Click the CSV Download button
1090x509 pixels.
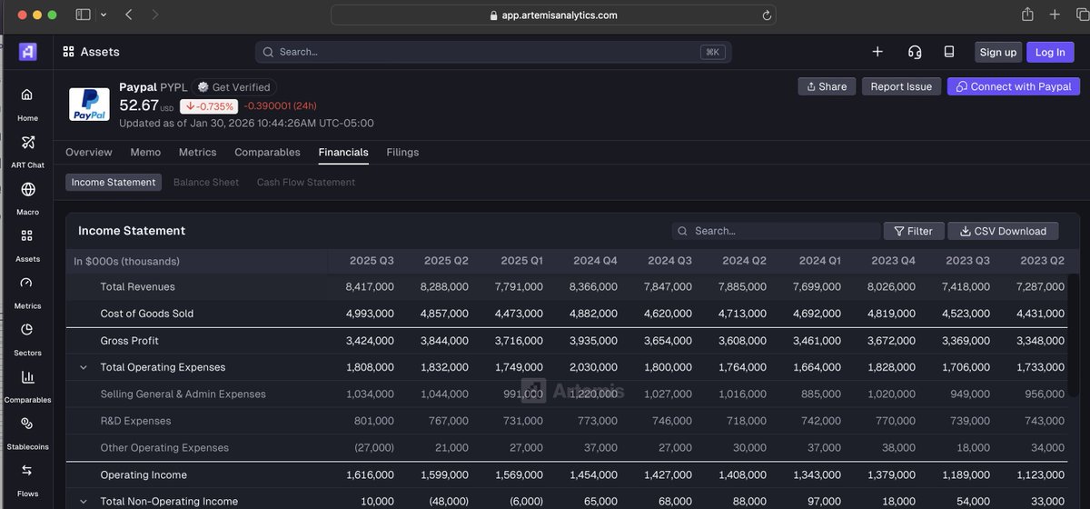click(x=1003, y=232)
